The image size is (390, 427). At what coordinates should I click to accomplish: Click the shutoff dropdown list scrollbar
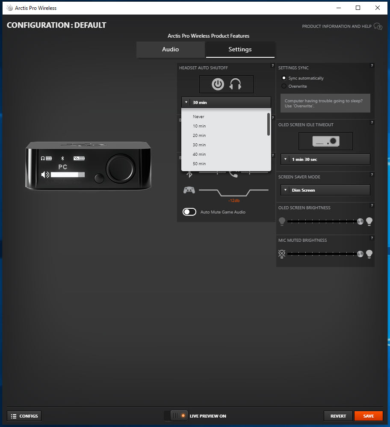click(269, 124)
